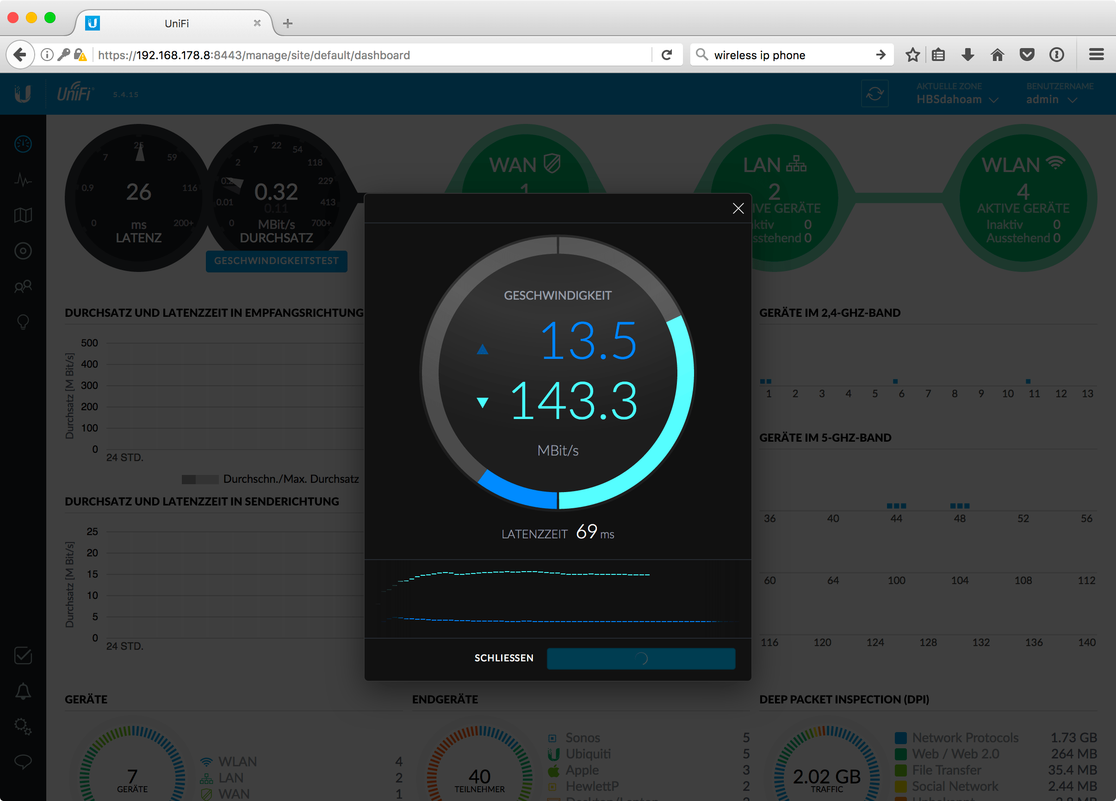Open the Insights lightbulb icon in sidebar
Screen dimensions: 1116x801
23,322
